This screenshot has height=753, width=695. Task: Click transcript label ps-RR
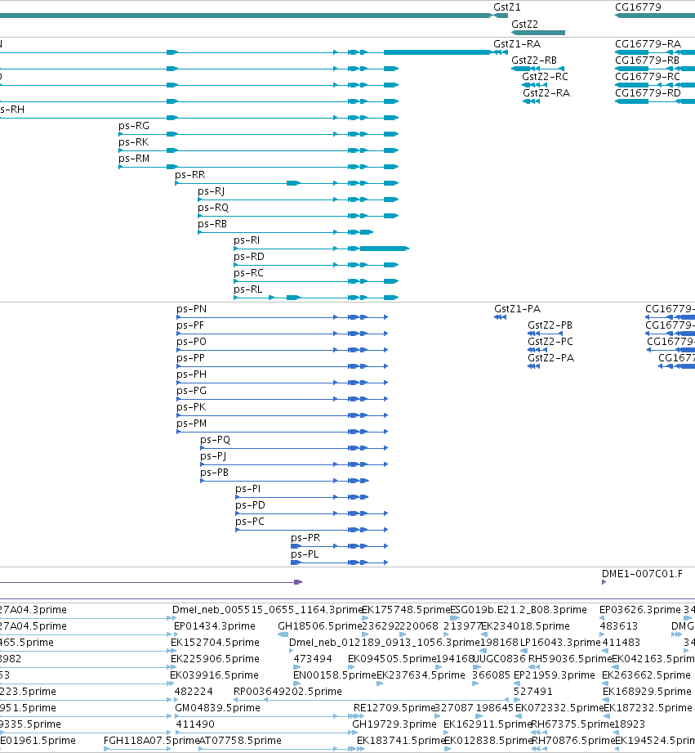pos(190,174)
